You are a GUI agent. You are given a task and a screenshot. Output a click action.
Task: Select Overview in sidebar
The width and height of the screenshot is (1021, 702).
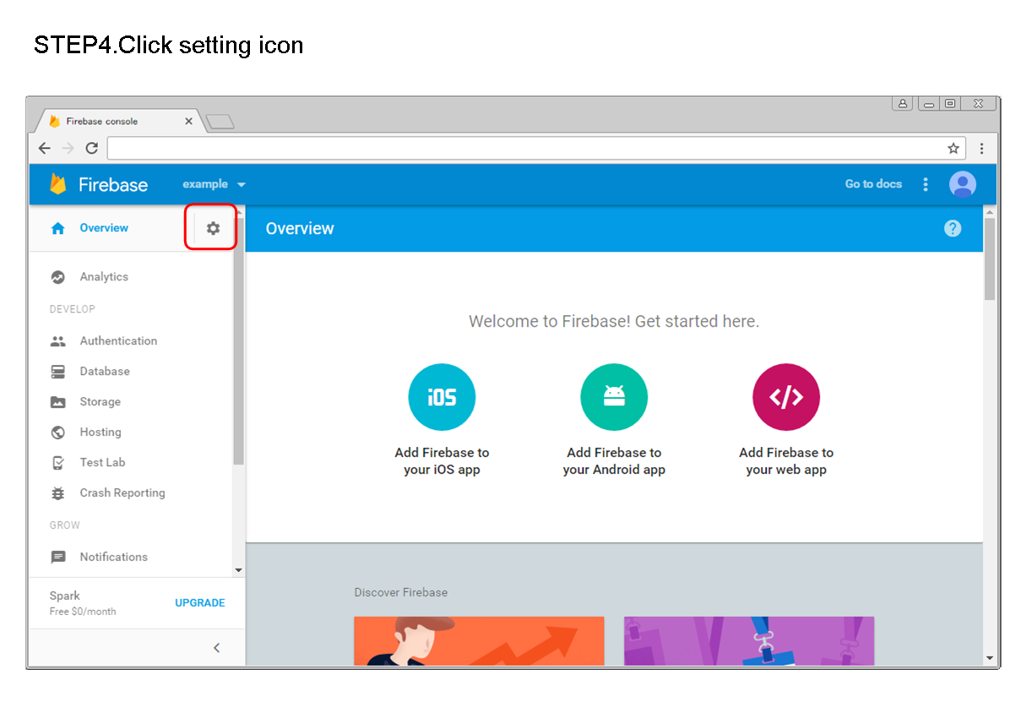[104, 228]
